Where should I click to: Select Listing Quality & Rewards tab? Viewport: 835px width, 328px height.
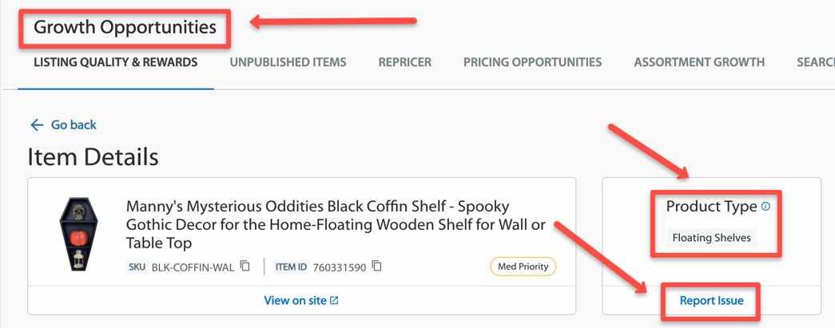coord(116,62)
